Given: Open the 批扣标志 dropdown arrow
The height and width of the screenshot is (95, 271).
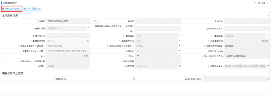Looking at the screenshot, I should pyautogui.click(x=179, y=51).
